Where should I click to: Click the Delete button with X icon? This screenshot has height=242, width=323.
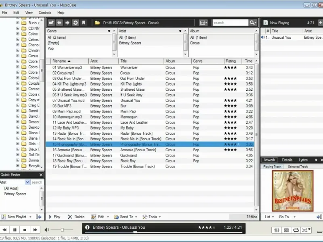tap(76, 217)
